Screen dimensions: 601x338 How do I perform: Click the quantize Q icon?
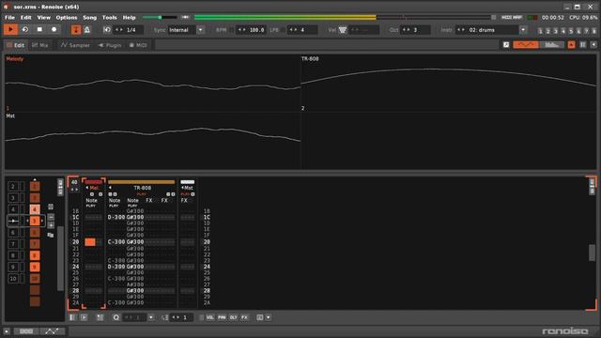(116, 317)
